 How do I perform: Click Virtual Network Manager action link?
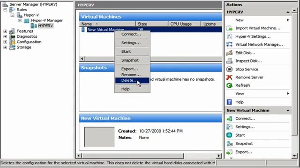point(259,45)
